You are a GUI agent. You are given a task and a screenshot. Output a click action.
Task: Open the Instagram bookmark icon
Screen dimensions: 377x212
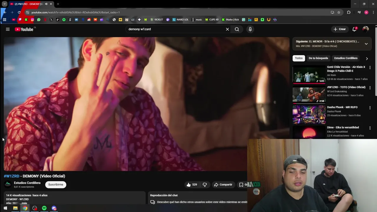click(32, 20)
